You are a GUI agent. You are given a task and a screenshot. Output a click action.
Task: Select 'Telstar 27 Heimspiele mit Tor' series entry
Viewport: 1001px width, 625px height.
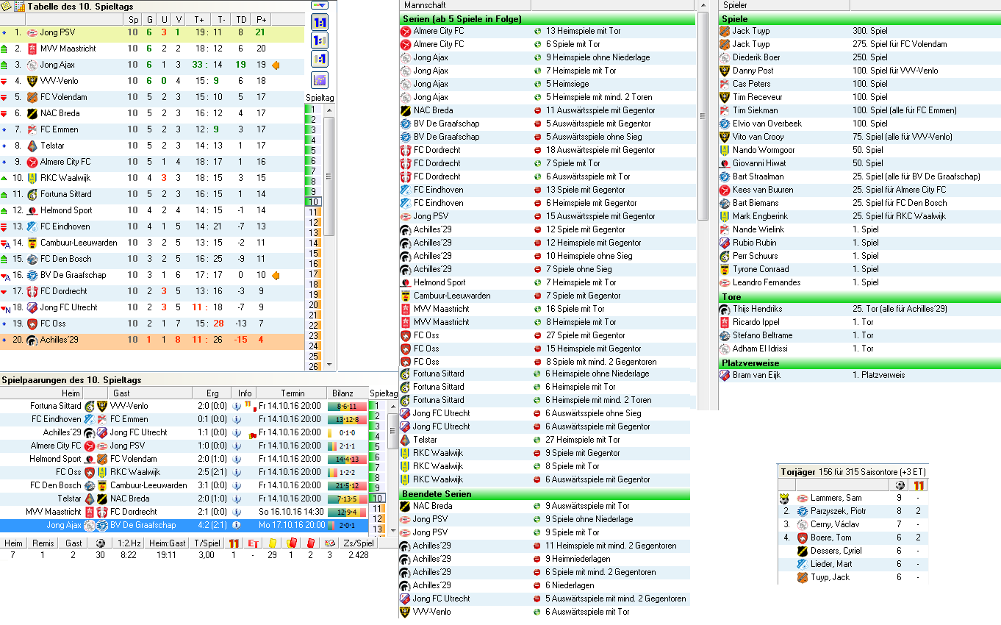tap(545, 440)
